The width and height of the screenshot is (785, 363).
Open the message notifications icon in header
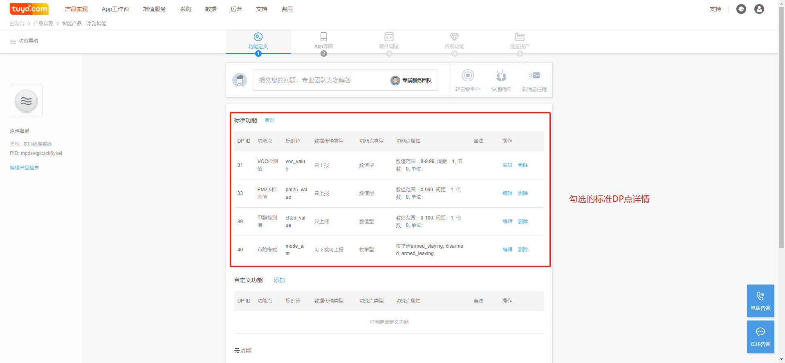741,9
